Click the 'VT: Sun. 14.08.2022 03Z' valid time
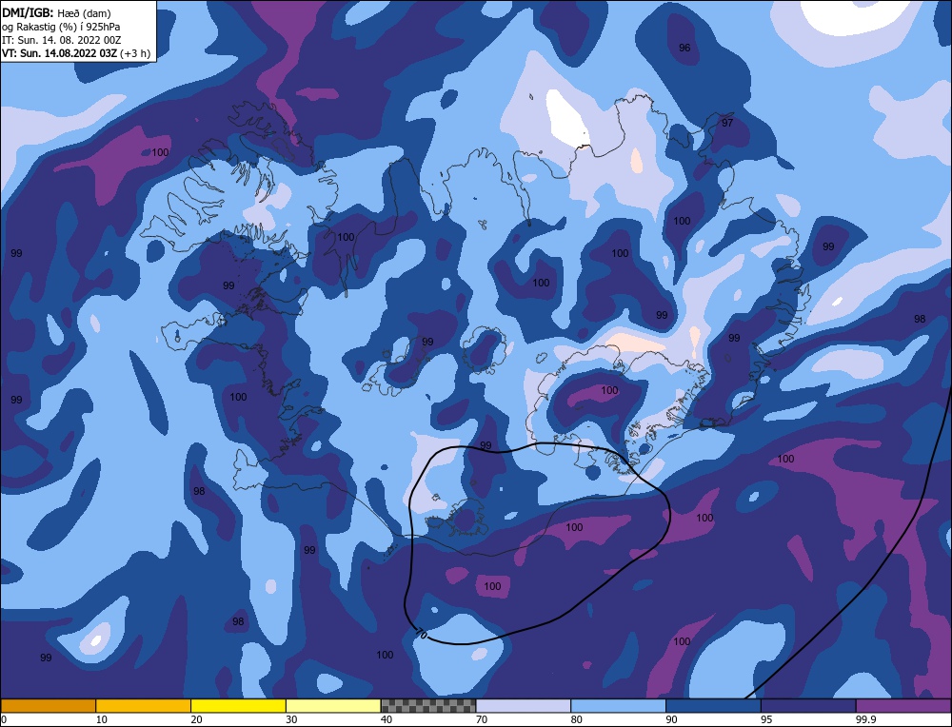The image size is (952, 727). click(x=59, y=52)
